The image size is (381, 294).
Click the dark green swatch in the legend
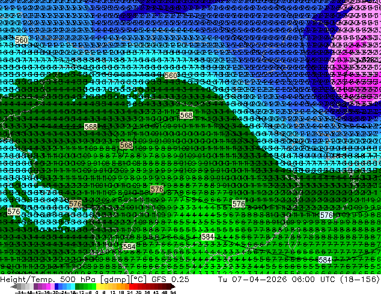78,287
